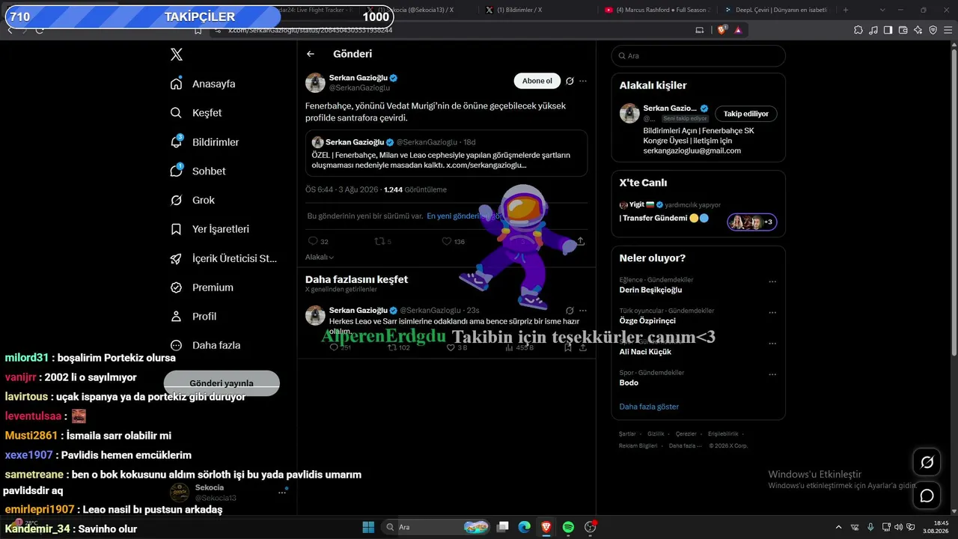Screen dimensions: 958x539
Task: Open Bildirimler in X sidebar
Action: (x=204, y=142)
